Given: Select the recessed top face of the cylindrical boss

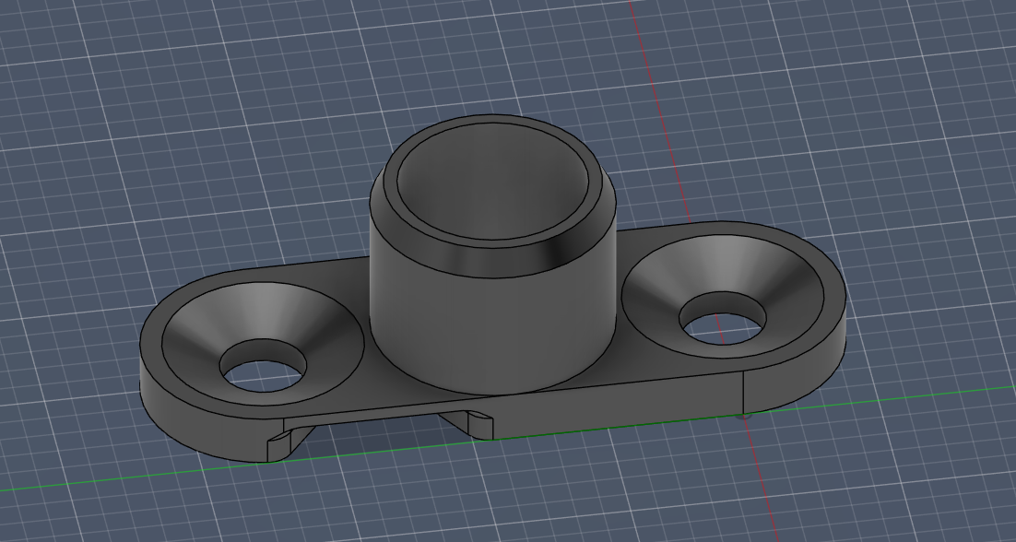Looking at the screenshot, I should tap(492, 182).
